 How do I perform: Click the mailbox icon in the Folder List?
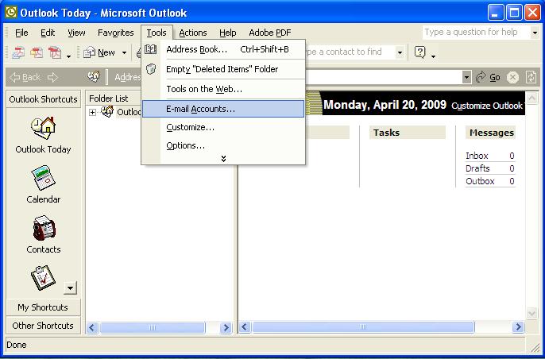click(x=107, y=111)
